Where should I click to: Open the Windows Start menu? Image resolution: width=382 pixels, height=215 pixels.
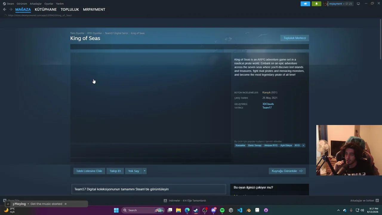coord(116,210)
